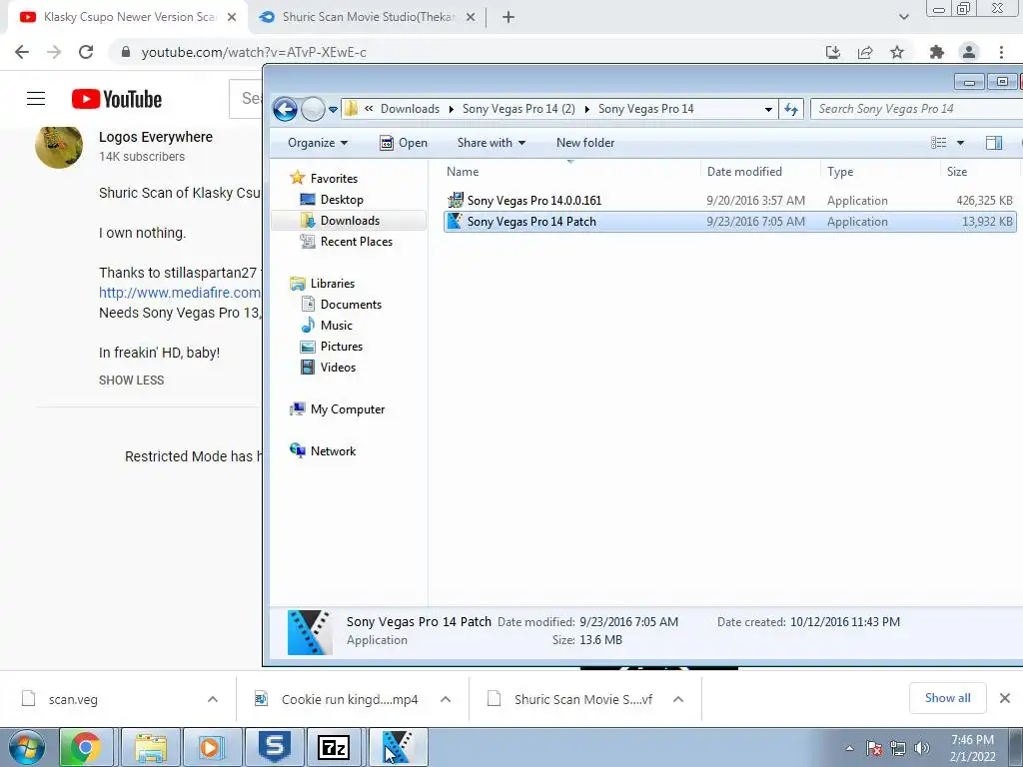Expand options for the scan.veg download
The height and width of the screenshot is (767, 1023).
click(x=213, y=699)
